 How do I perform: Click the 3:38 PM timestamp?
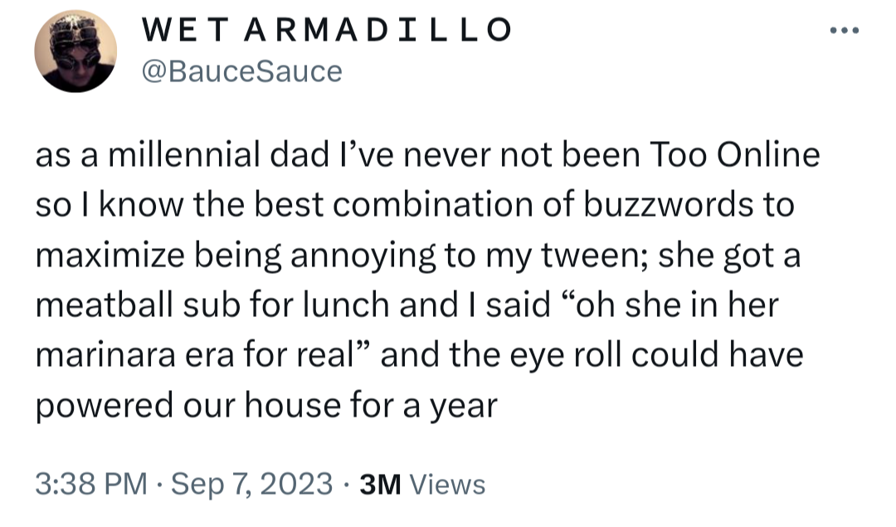point(91,484)
